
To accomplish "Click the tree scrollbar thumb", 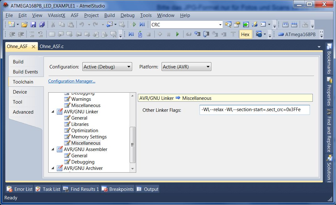I will tap(132, 145).
